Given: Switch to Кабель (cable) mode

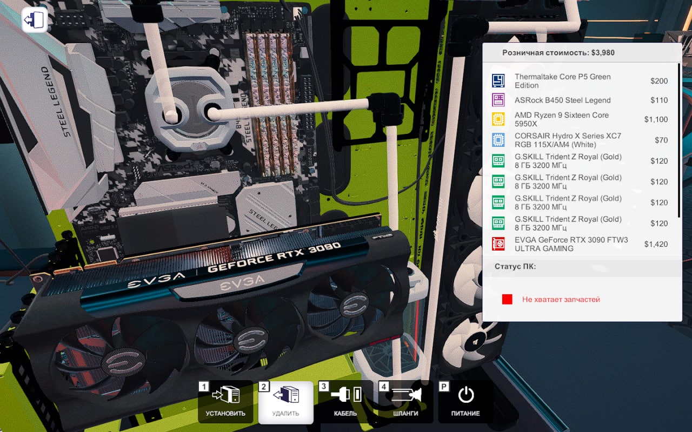Looking at the screenshot, I should click(x=345, y=402).
